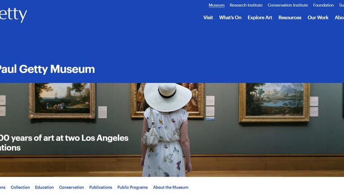Click the J. Paul Getty Museum heading
The width and height of the screenshot is (344, 194).
click(47, 69)
